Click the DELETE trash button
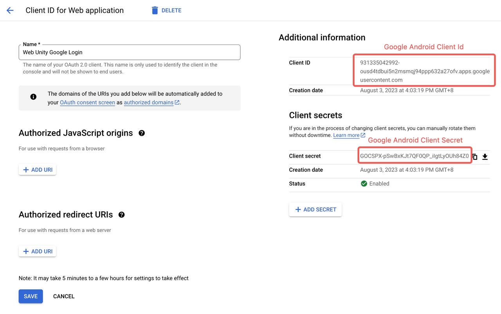The height and width of the screenshot is (314, 501). pos(166,11)
